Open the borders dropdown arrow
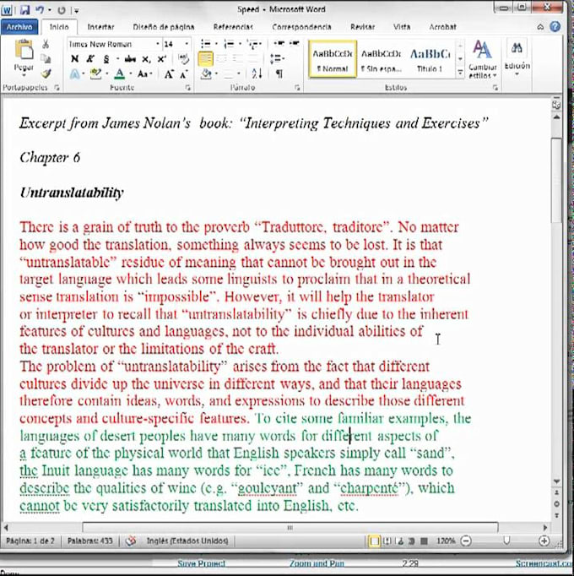Viewport: 574px width, 576px height. [x=238, y=74]
